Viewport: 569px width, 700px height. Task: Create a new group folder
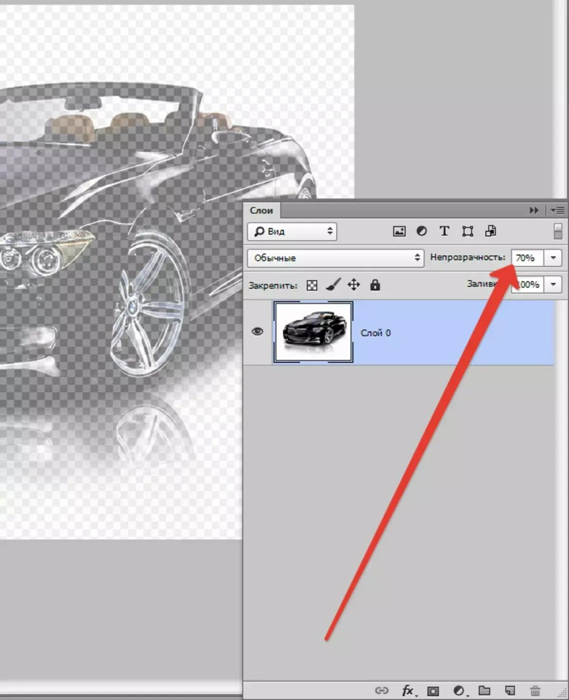(x=484, y=690)
